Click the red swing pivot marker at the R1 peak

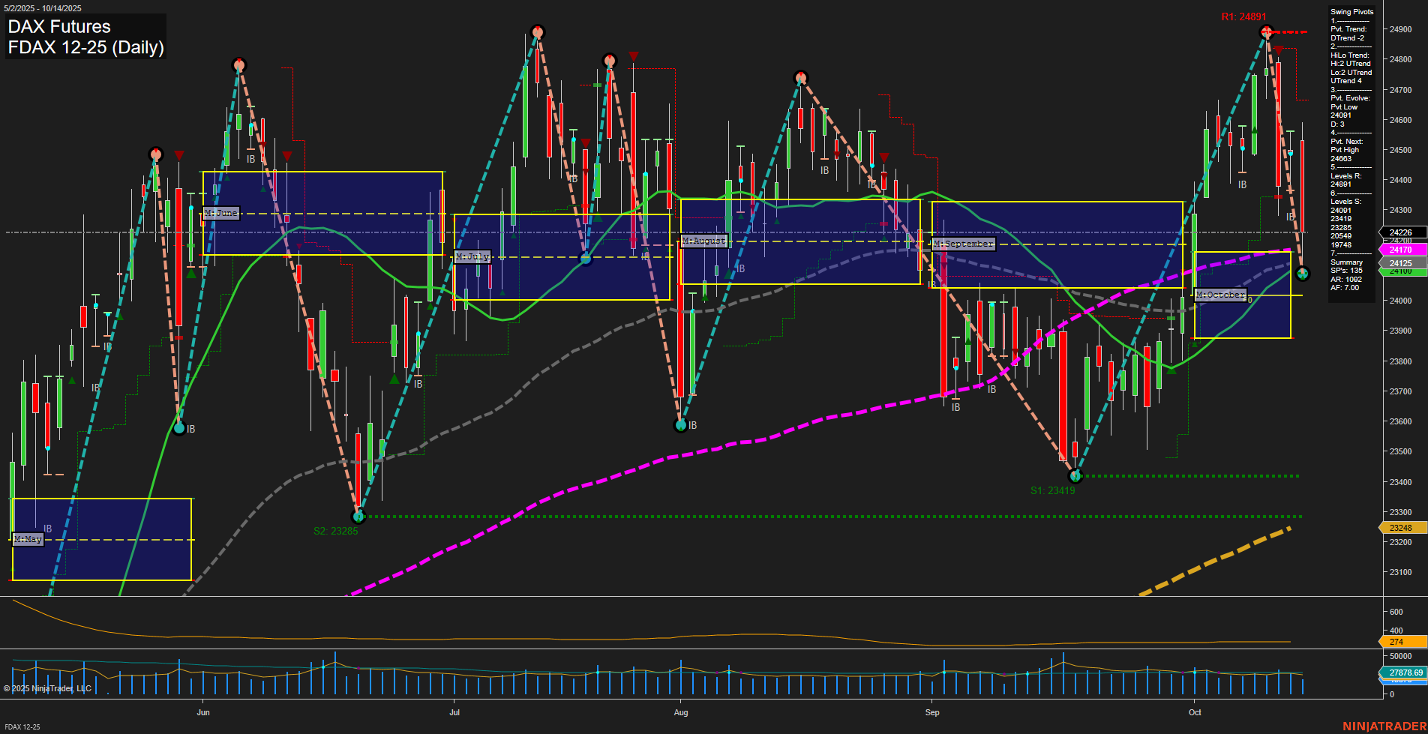click(1265, 31)
